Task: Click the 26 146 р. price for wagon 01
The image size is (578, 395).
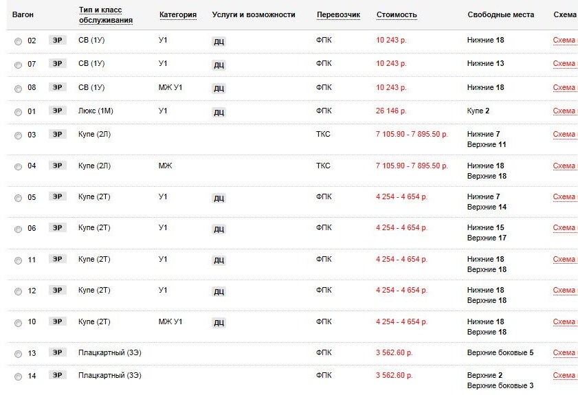Action: (x=391, y=111)
